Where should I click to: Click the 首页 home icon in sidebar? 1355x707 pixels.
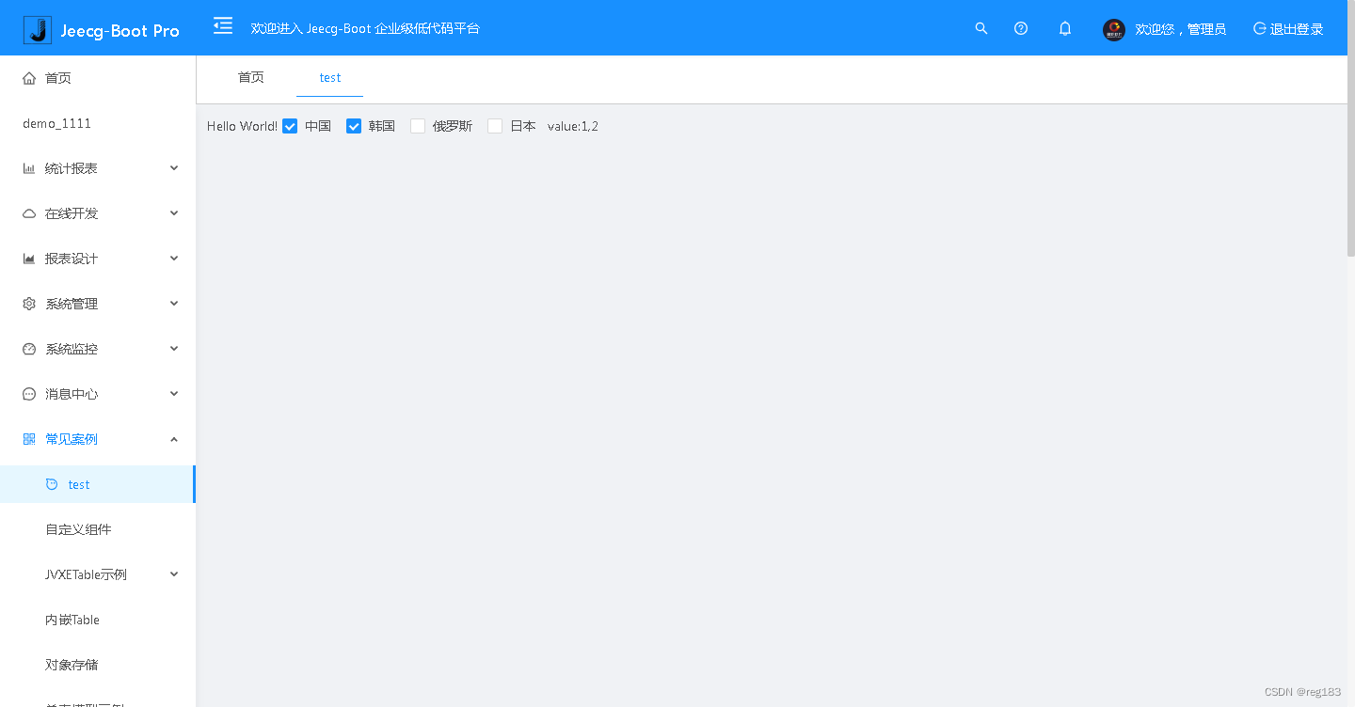point(28,78)
